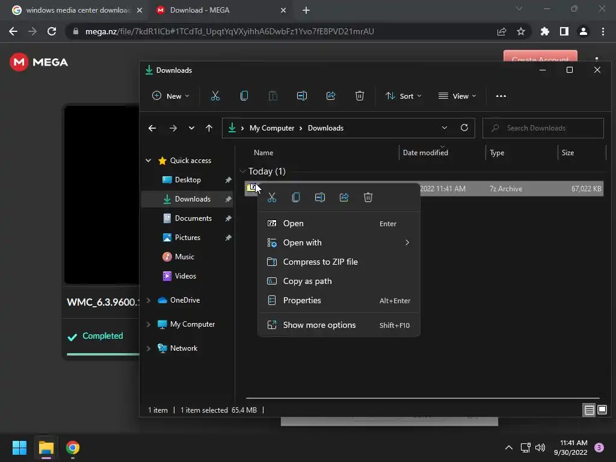Collapse Quick access tree node
The width and height of the screenshot is (616, 462).
[x=148, y=160]
